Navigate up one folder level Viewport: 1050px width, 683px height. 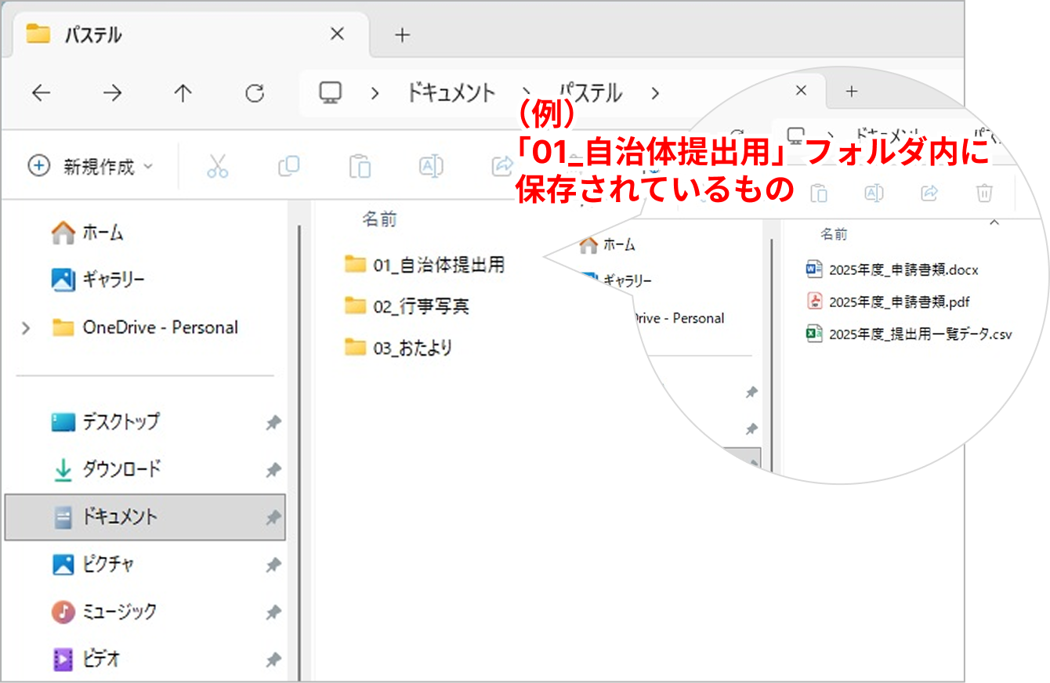183,94
